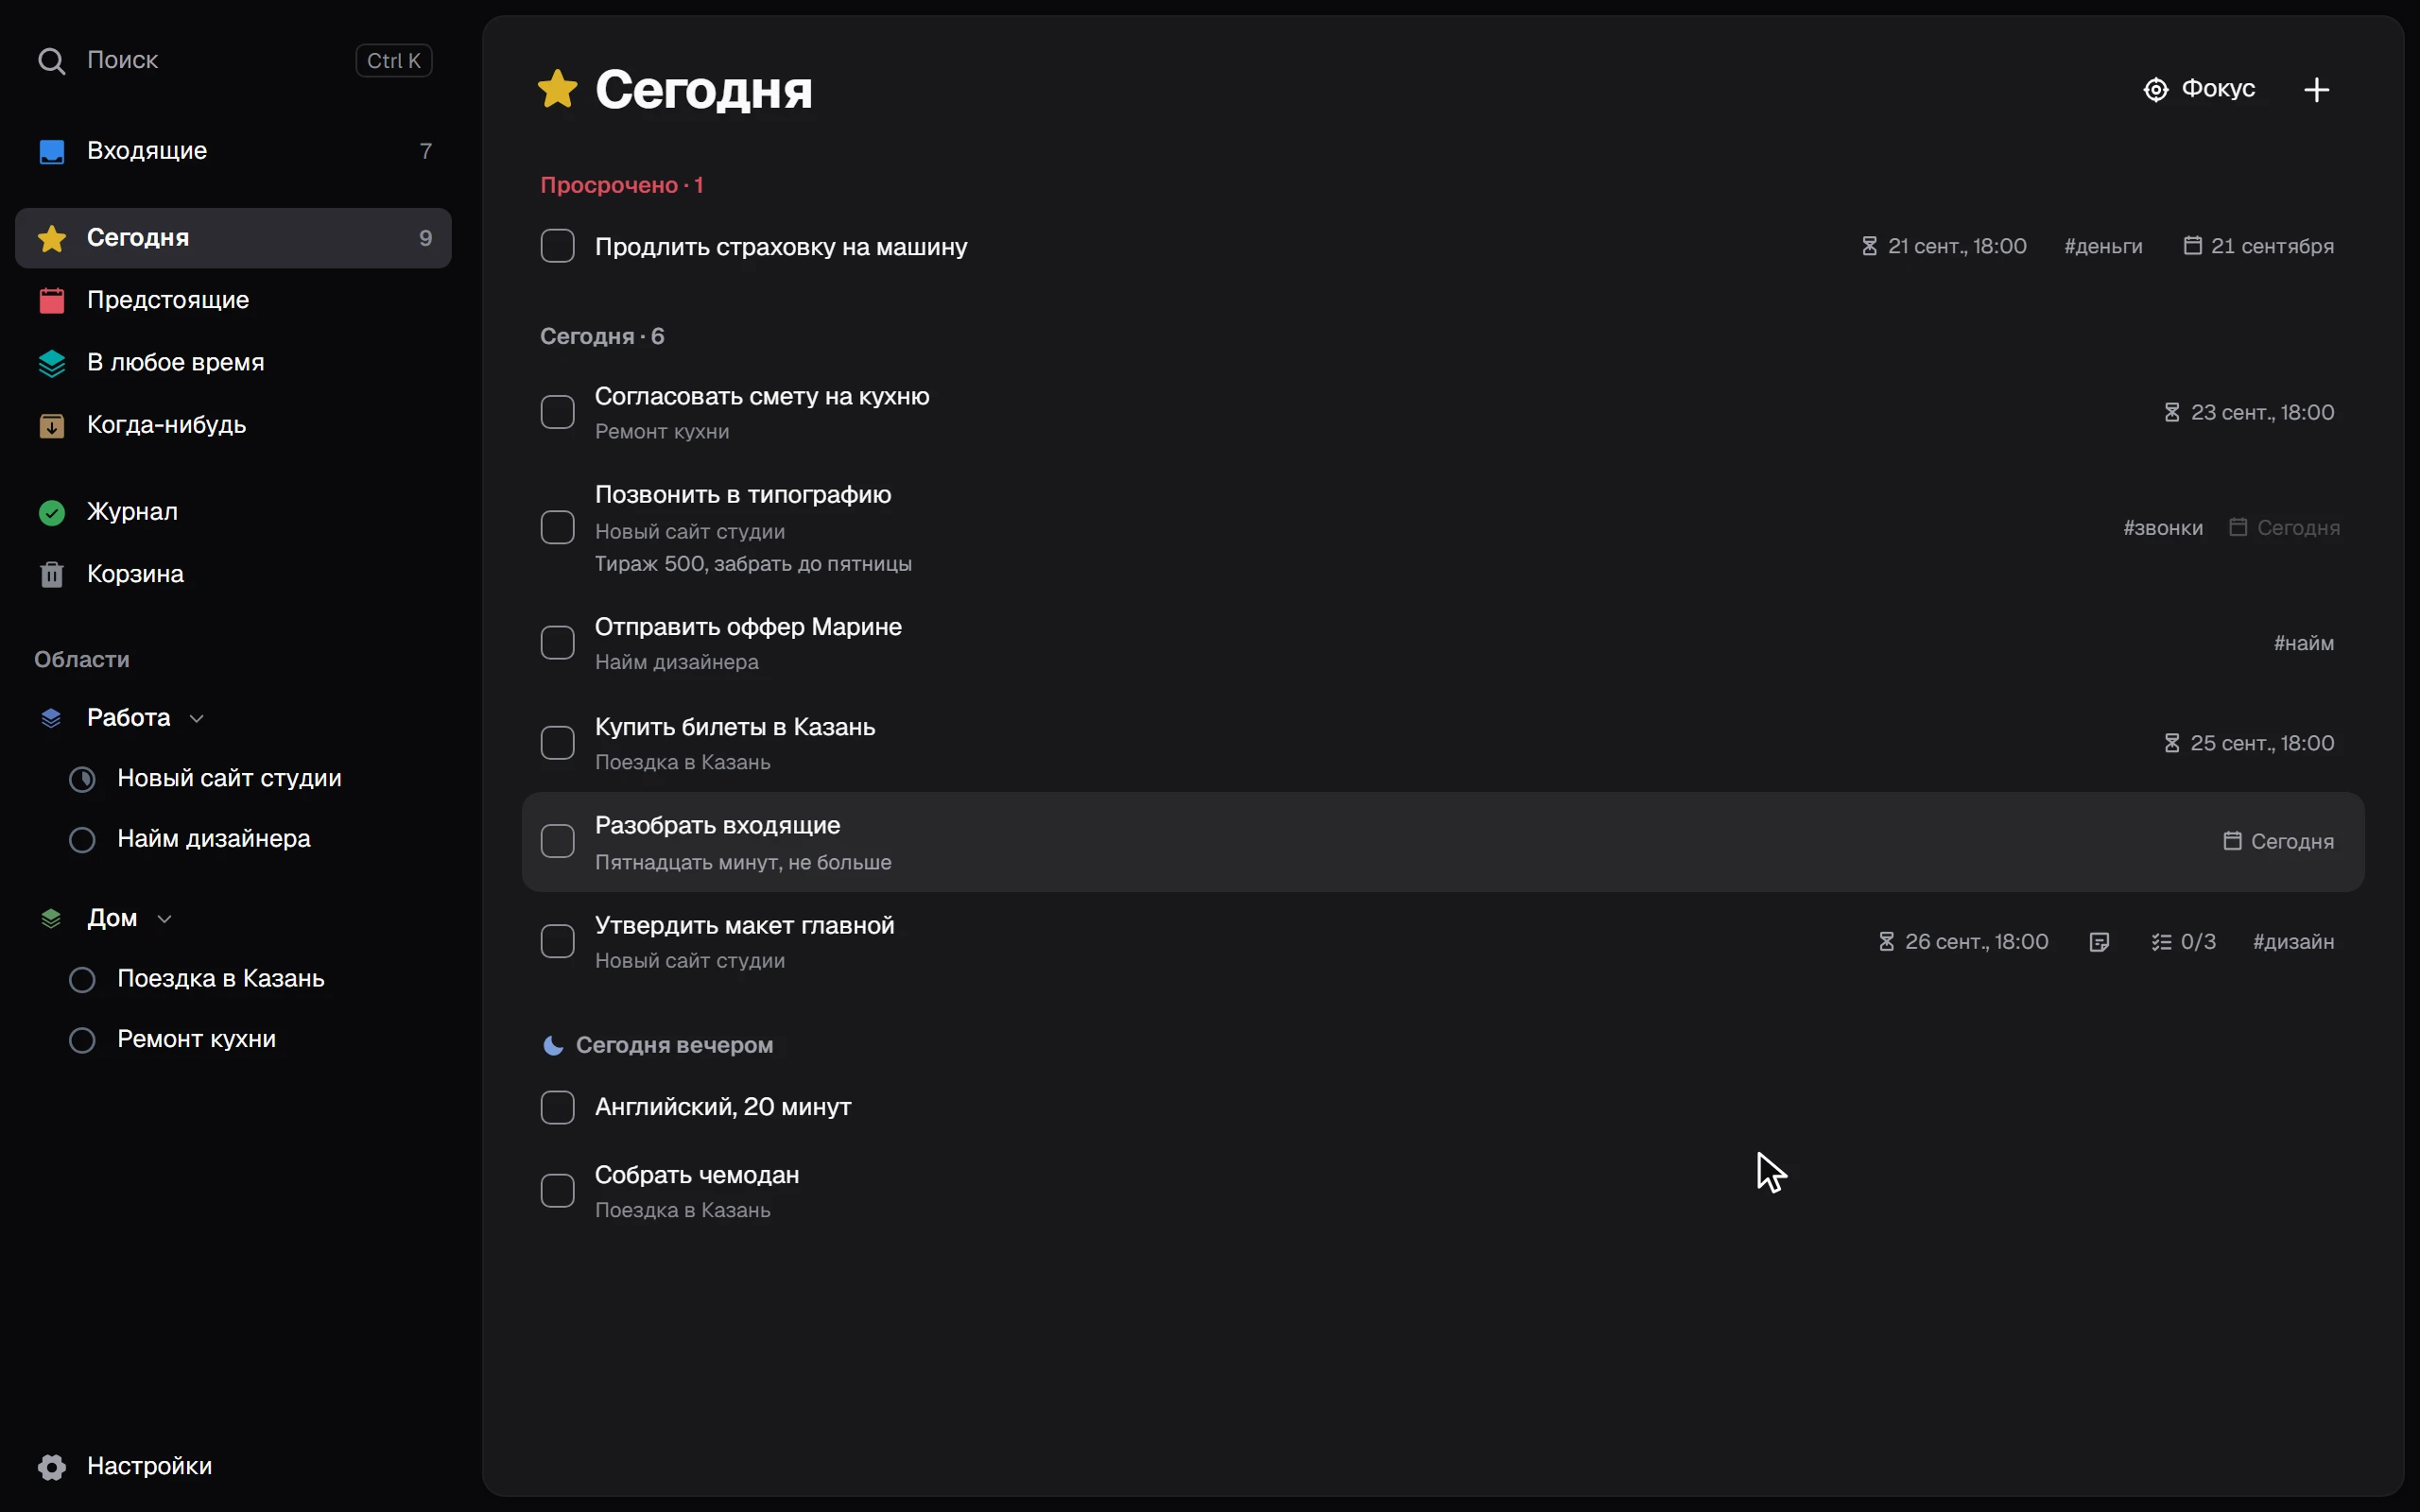Open the Входящие list
Image resolution: width=2420 pixels, height=1512 pixels.
point(233,151)
